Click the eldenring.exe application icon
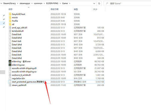 point(10,65)
